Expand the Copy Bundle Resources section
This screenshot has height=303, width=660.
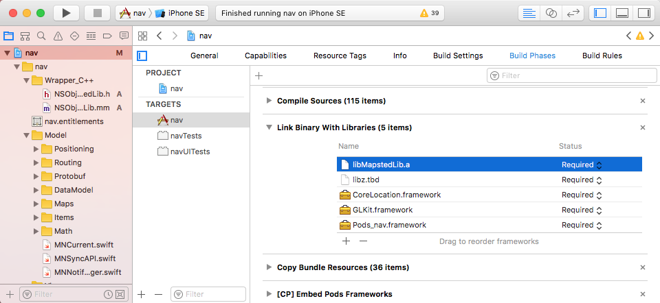[269, 267]
